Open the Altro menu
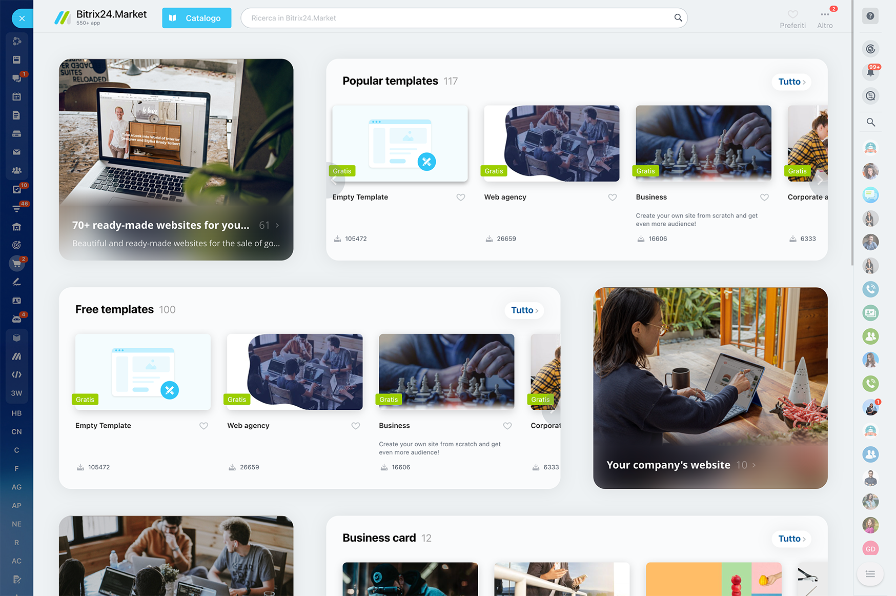 (x=825, y=19)
